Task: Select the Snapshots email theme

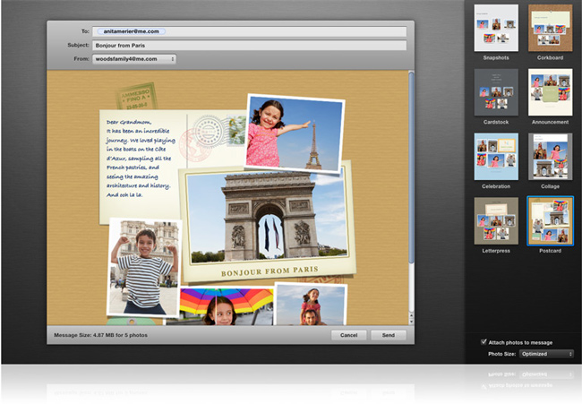Action: [495, 28]
